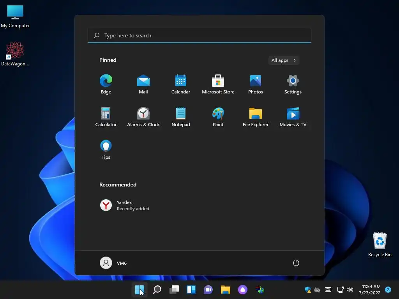Open the purple Alice assistant taskbar icon

[243, 290]
